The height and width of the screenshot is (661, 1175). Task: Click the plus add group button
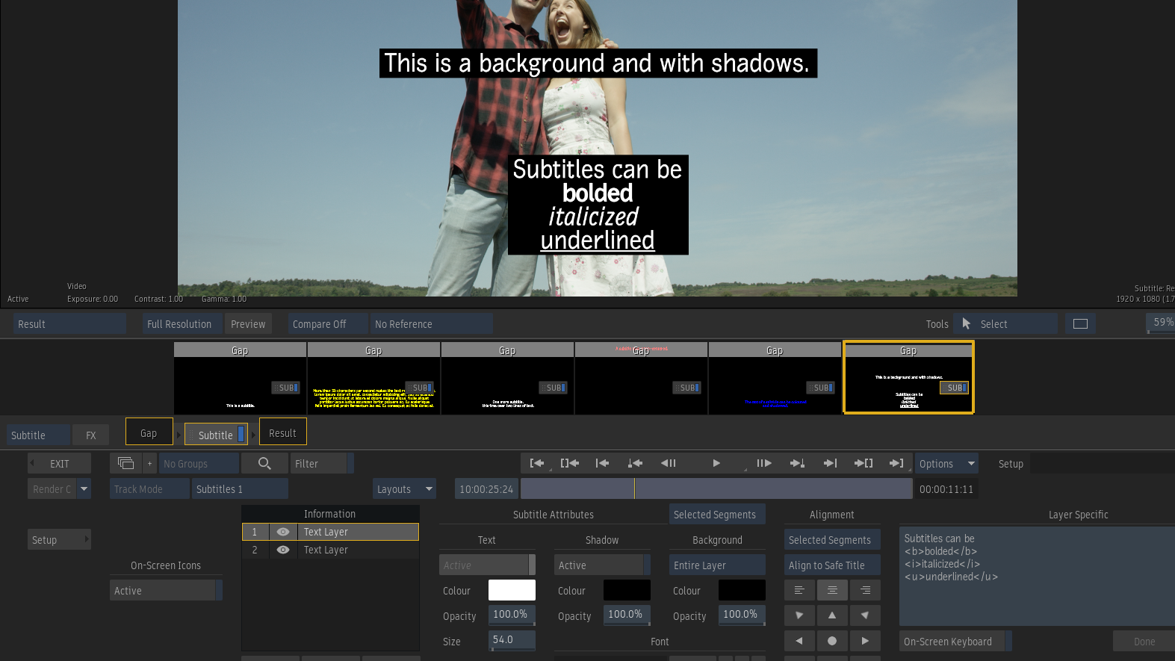149,463
